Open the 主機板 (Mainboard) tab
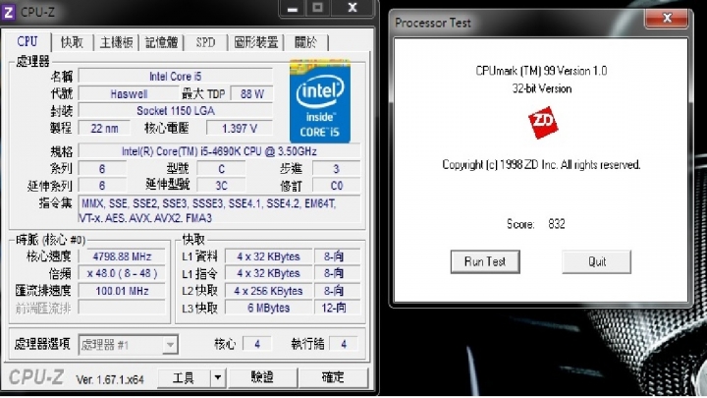 [x=116, y=42]
